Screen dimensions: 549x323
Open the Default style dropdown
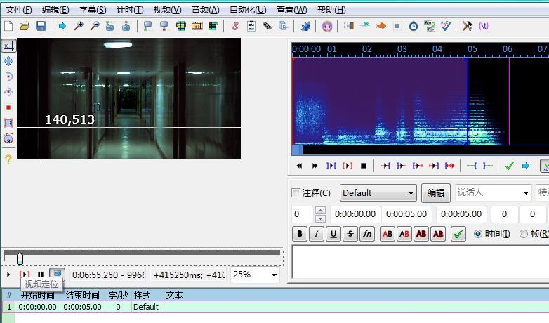[x=378, y=193]
